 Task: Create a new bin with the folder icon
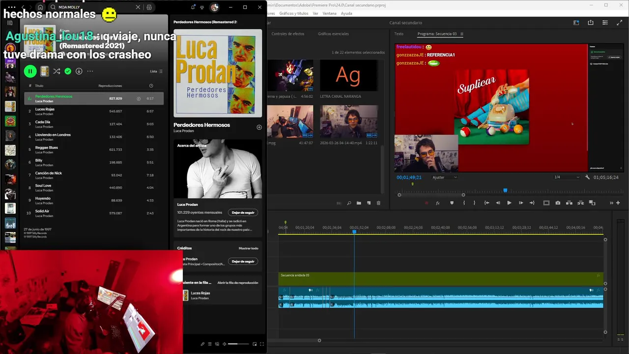click(359, 203)
